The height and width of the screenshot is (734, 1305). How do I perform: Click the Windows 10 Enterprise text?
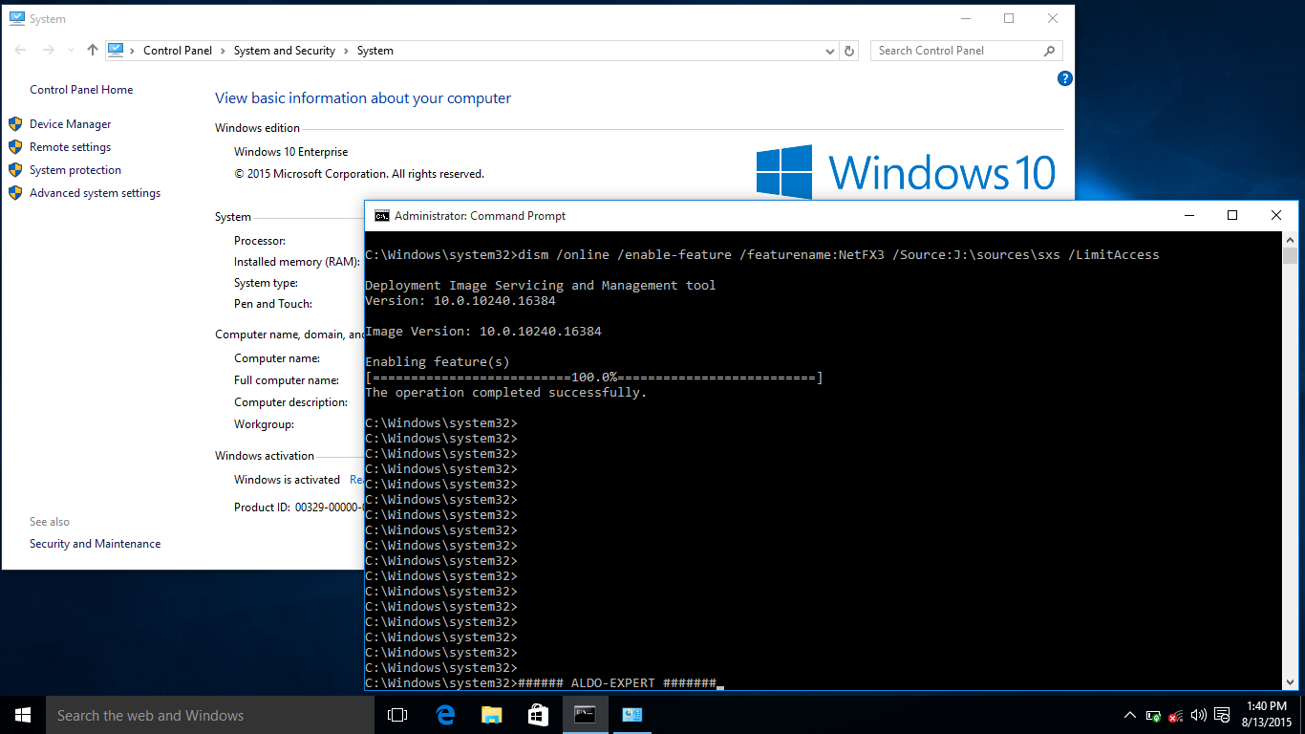point(291,152)
